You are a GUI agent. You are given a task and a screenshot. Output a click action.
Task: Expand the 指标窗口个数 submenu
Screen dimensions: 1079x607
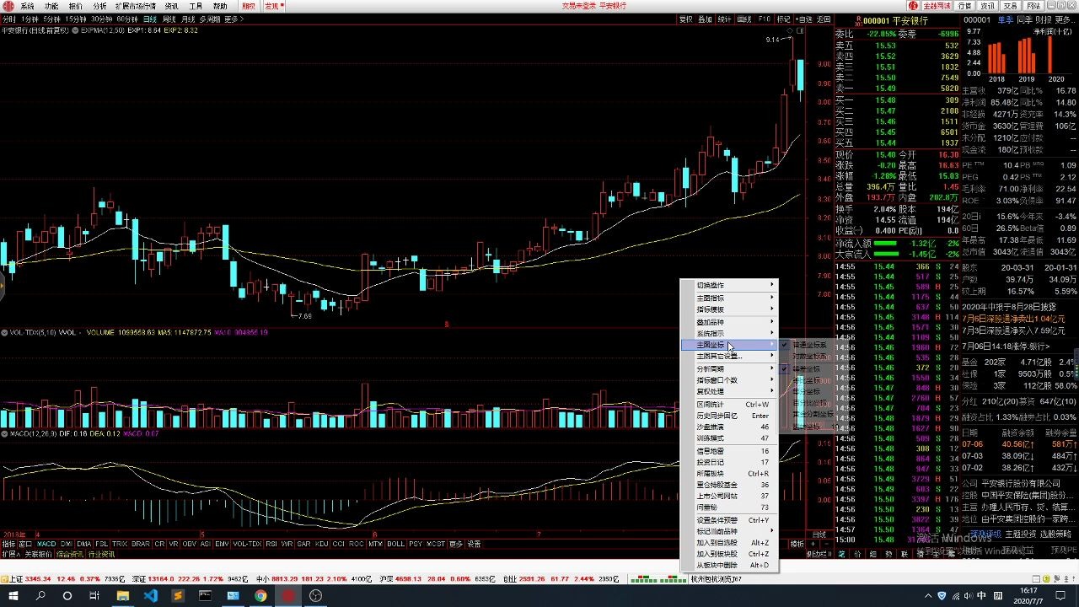[x=729, y=380]
